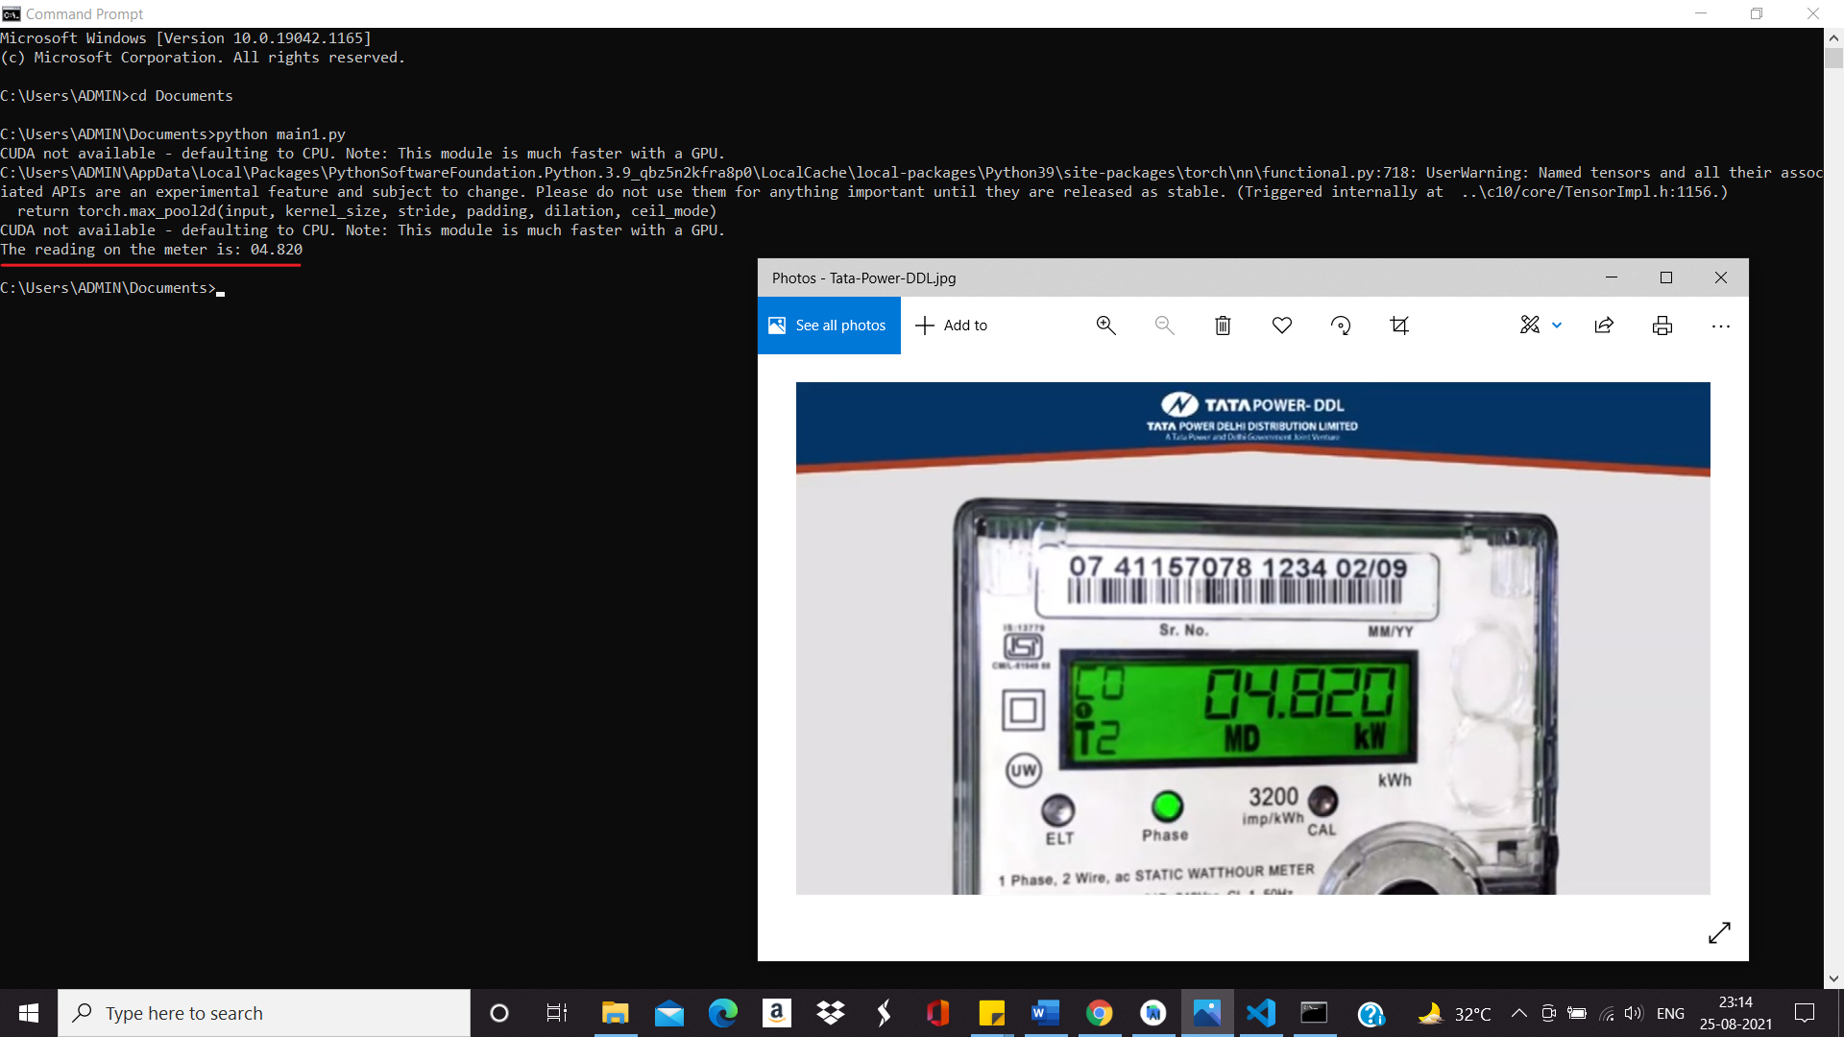Rotate the photo

[1341, 326]
